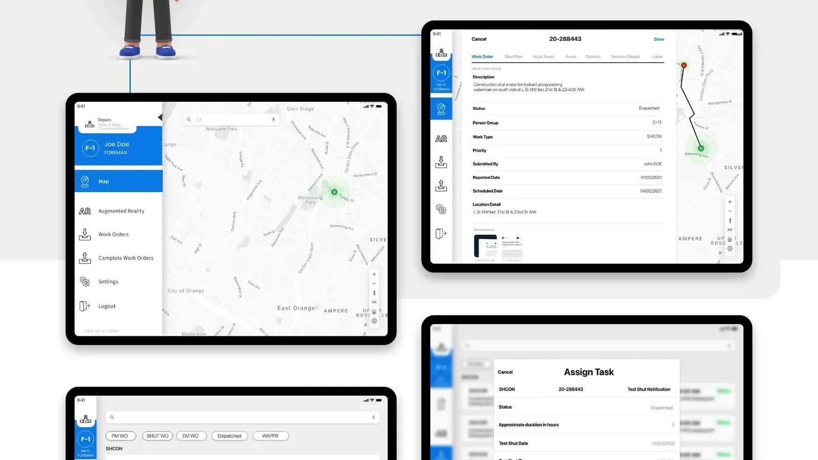This screenshot has width=818, height=460.
Task: Click the Status row showing Dispatched in 20-288443
Action: pyautogui.click(x=567, y=108)
